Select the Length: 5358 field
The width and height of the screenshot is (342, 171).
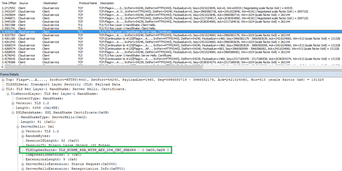37,108
